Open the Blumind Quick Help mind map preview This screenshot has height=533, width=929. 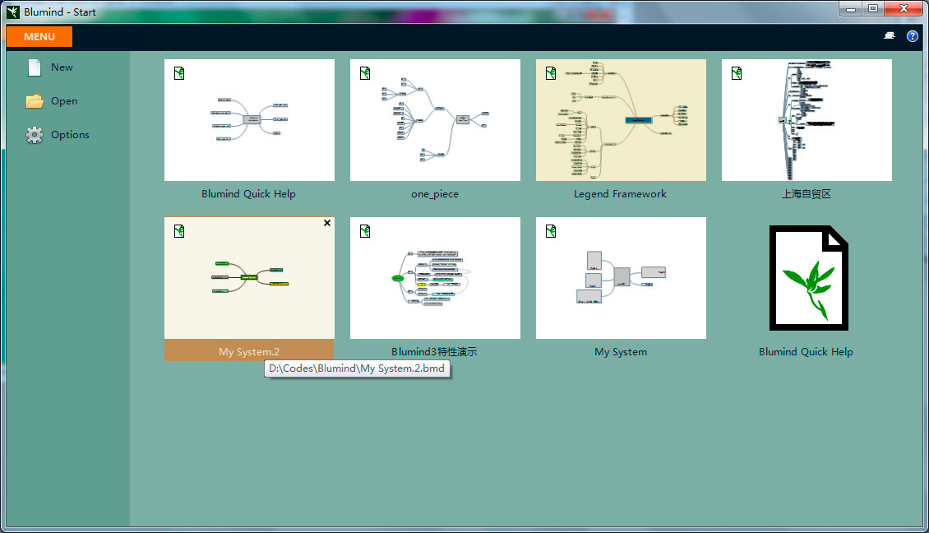[x=249, y=120]
